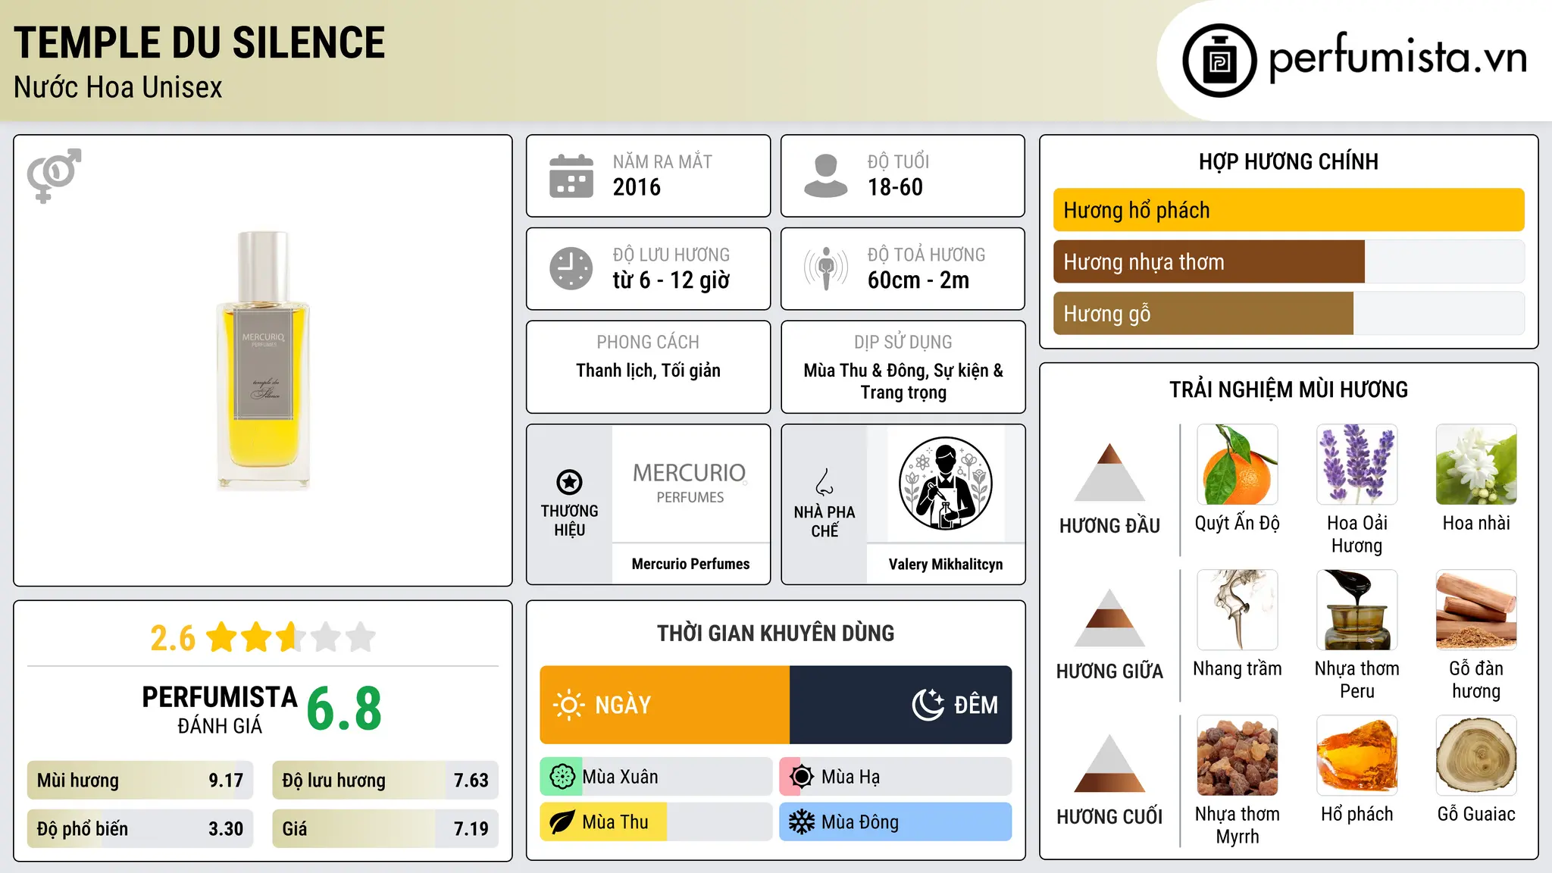Click the Mùi hương 9.17 score bar
The image size is (1552, 873).
[140, 781]
